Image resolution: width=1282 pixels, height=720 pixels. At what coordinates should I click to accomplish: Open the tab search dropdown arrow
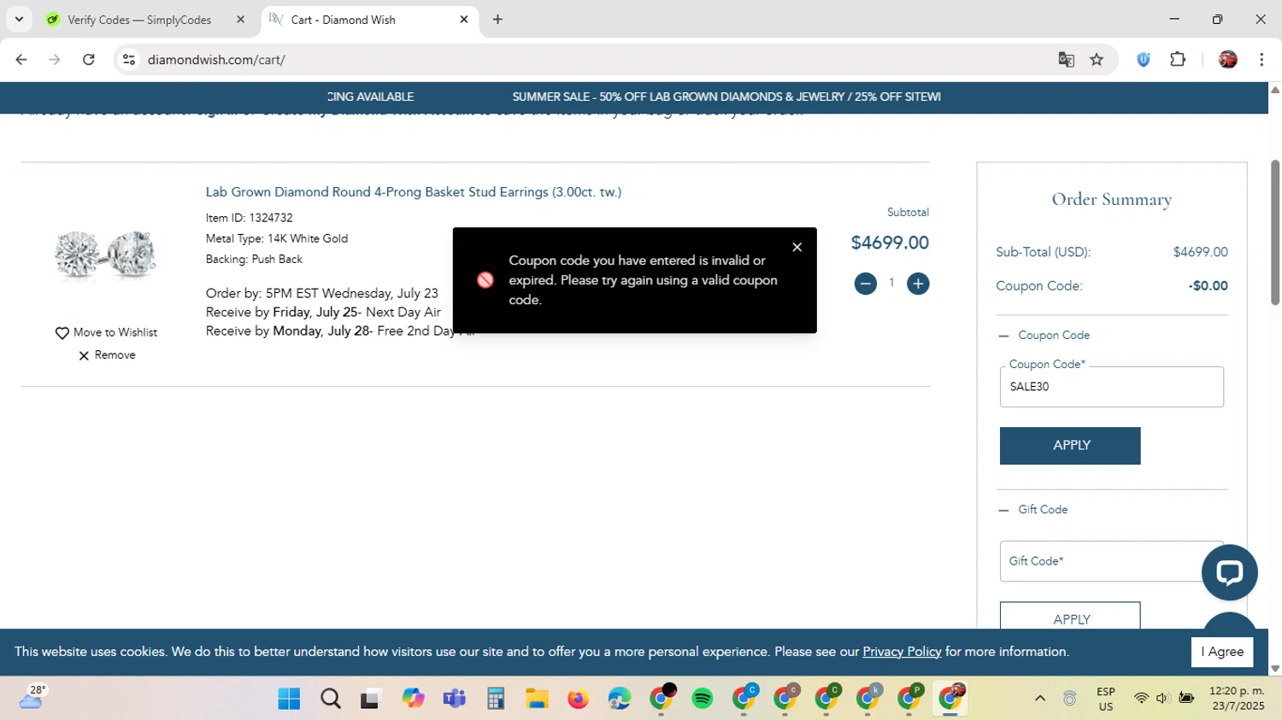click(19, 20)
